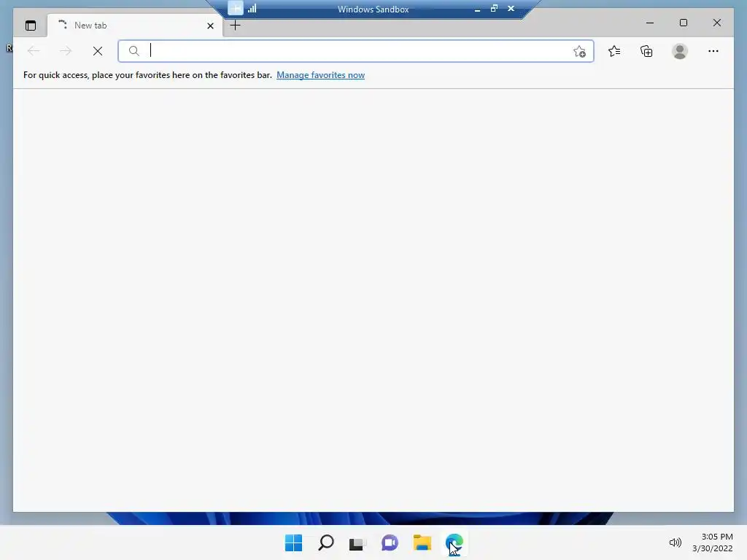This screenshot has height=560, width=747.
Task: Open the Favorites list icon
Action: (614, 51)
